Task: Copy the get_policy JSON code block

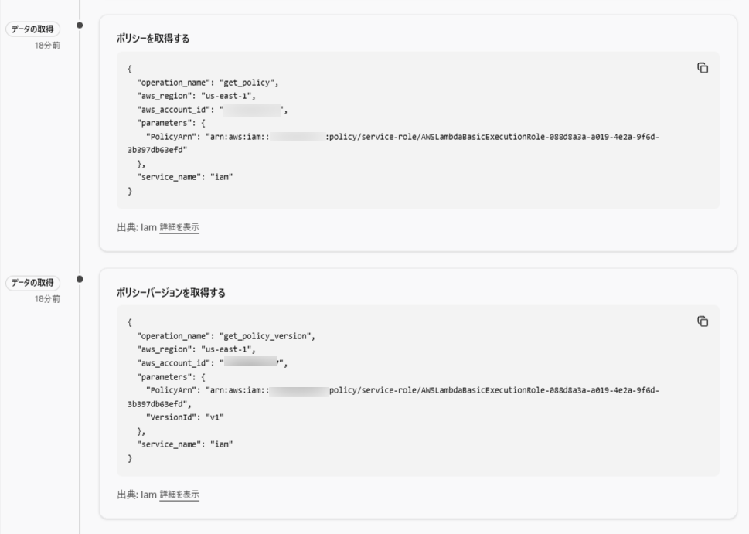Action: [x=703, y=68]
